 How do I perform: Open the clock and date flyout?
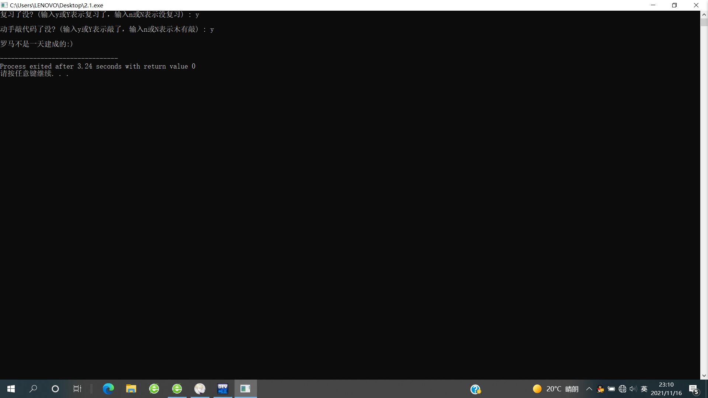click(666, 389)
